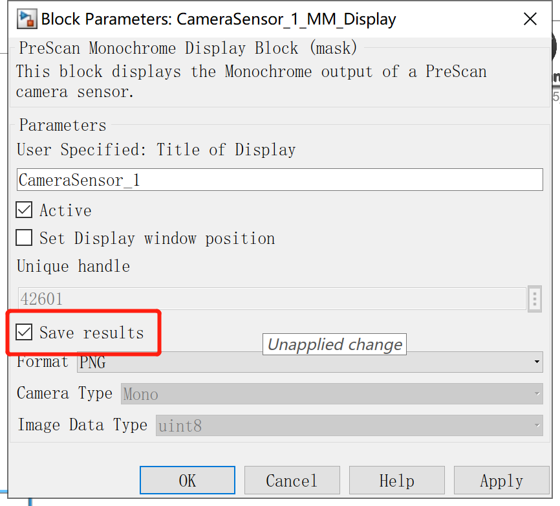This screenshot has width=560, height=506.
Task: Enable Set Display window position checkbox
Action: pos(24,237)
